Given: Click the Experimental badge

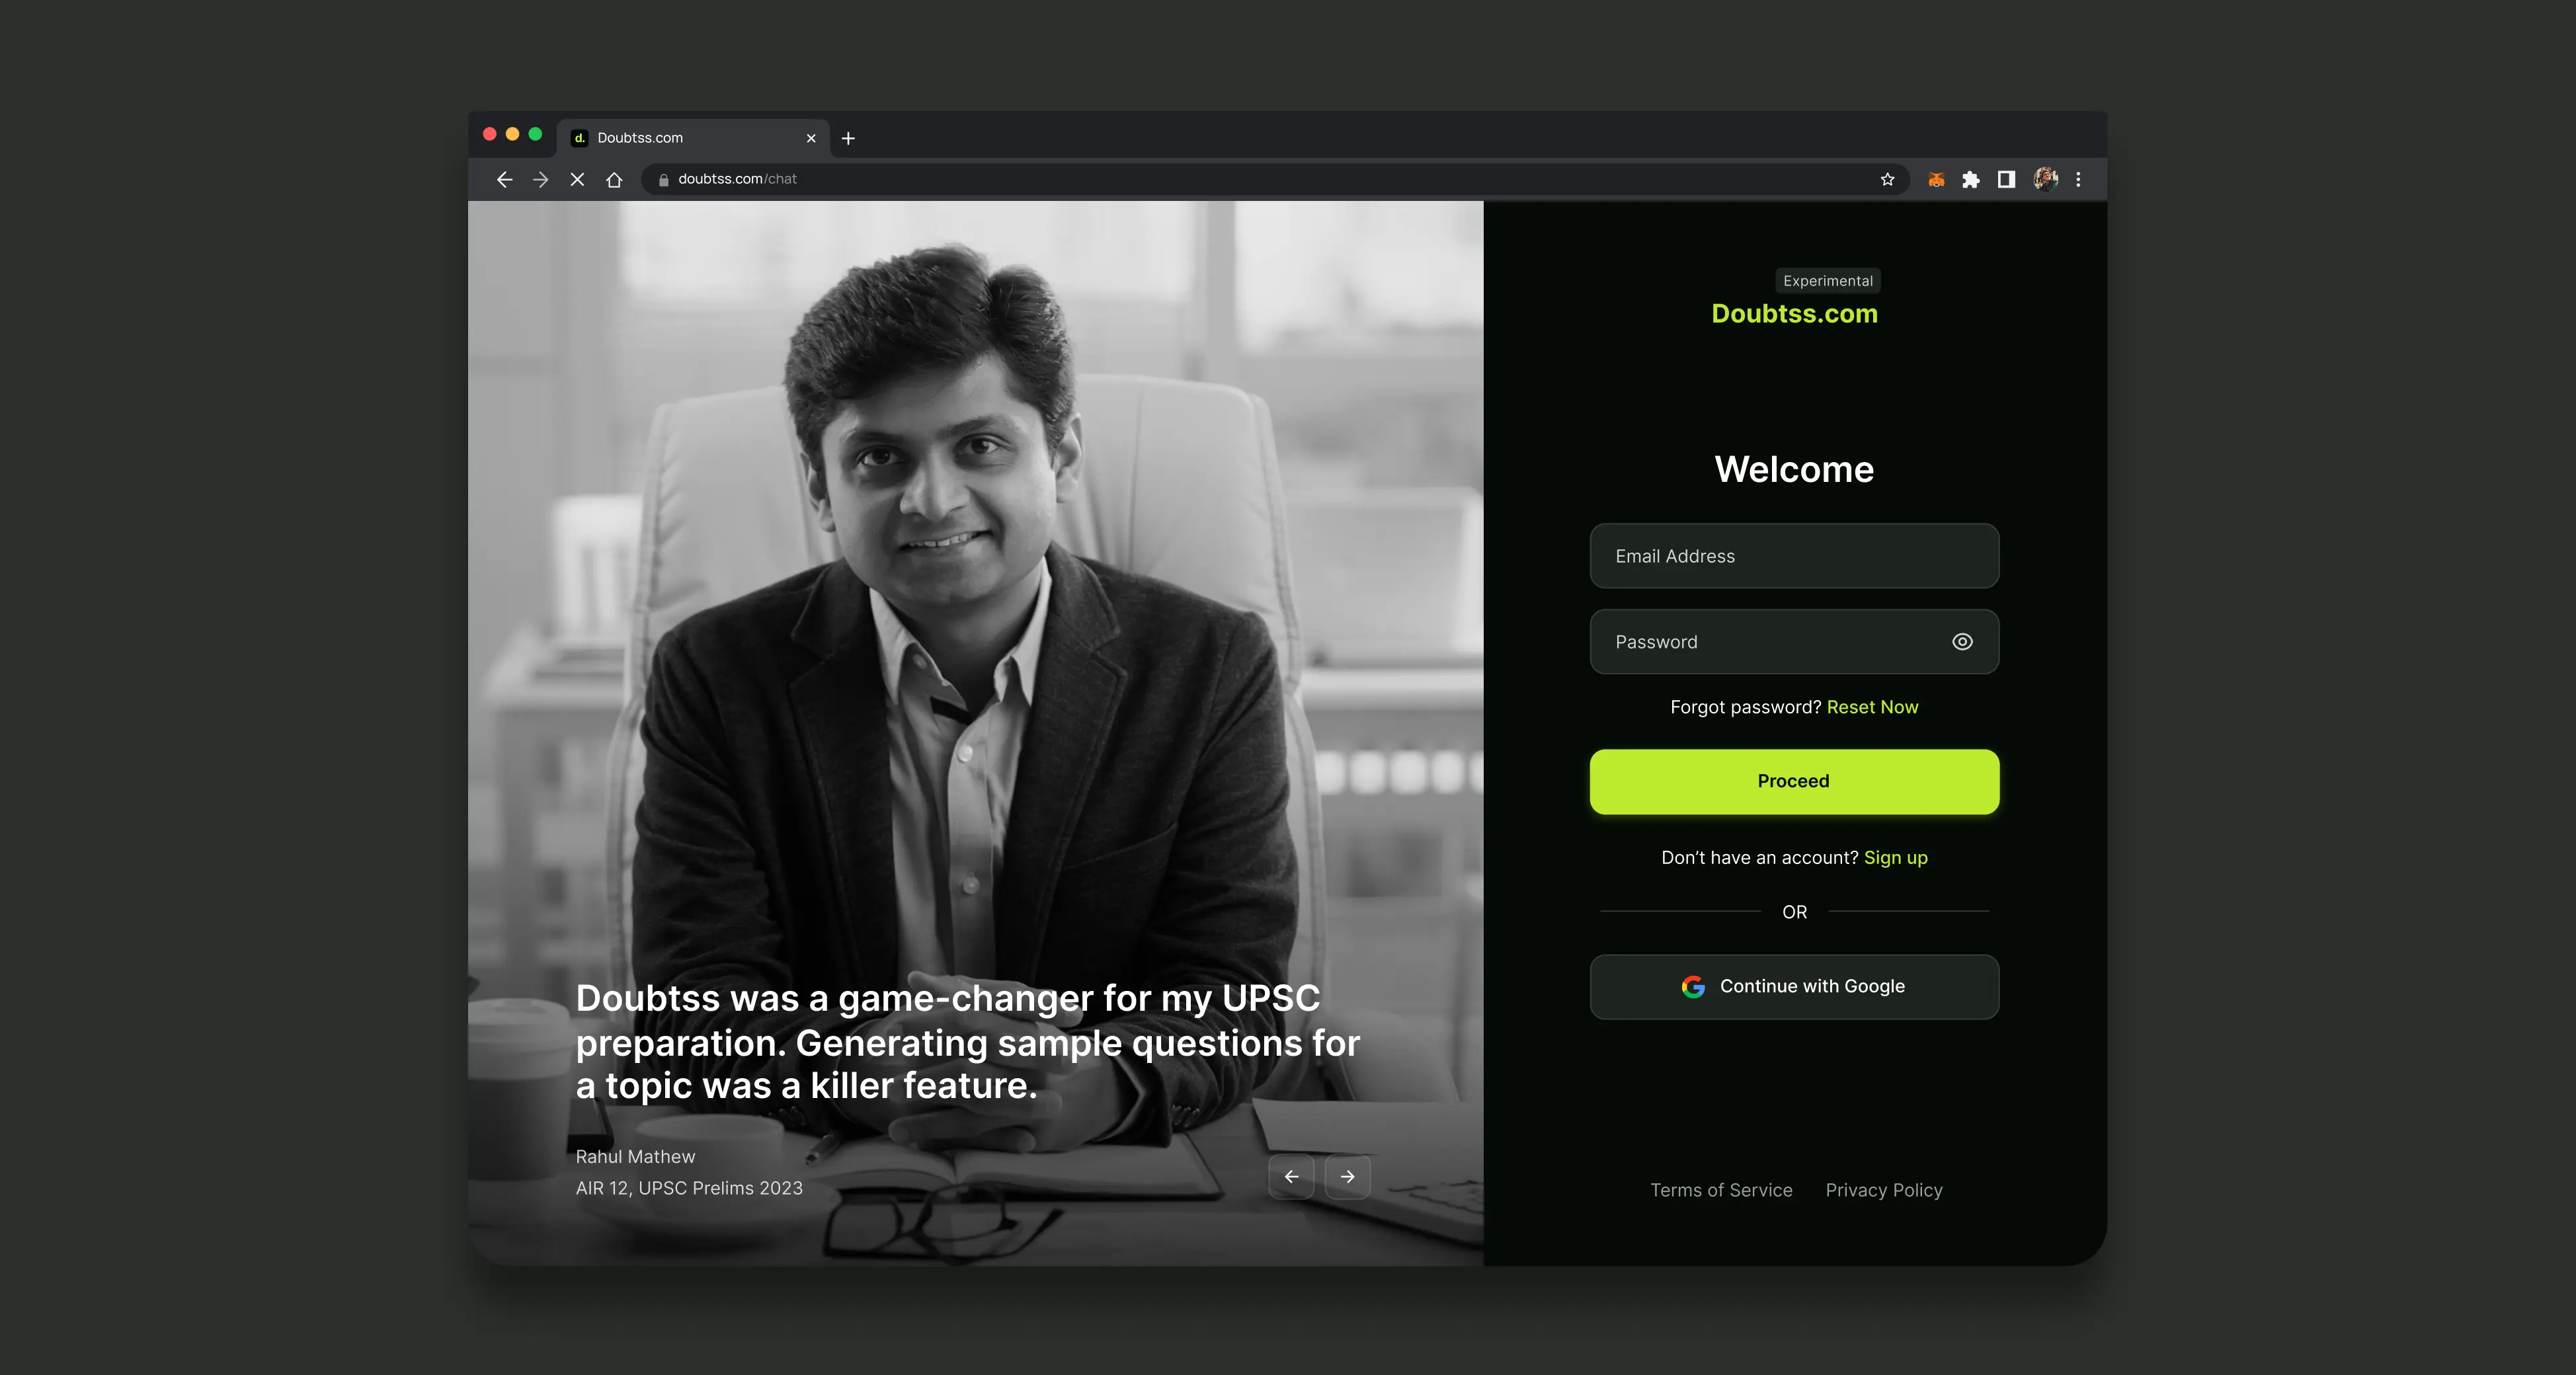Looking at the screenshot, I should click(1828, 281).
